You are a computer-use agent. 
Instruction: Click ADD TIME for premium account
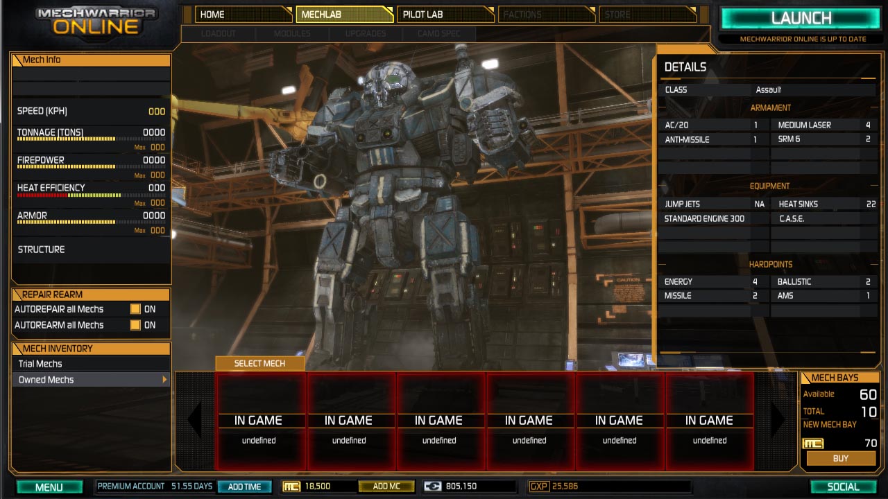click(x=245, y=487)
